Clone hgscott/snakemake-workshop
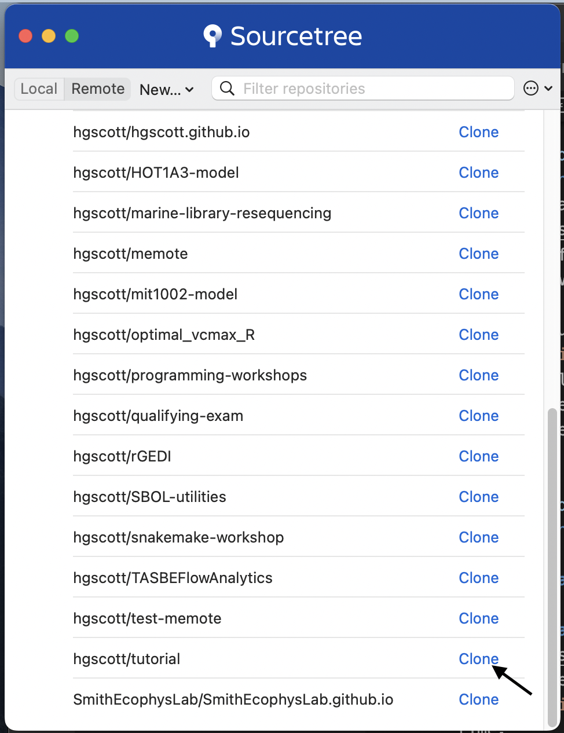Screen dimensions: 564x733 (478, 537)
